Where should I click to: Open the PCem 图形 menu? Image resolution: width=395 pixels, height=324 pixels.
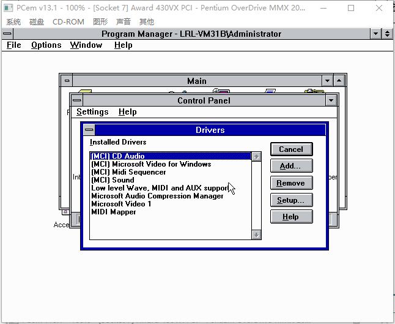(x=100, y=21)
